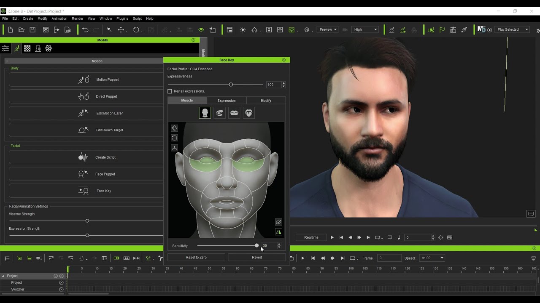This screenshot has width=540, height=303.
Task: Close the Switcher track
Action: point(61,290)
